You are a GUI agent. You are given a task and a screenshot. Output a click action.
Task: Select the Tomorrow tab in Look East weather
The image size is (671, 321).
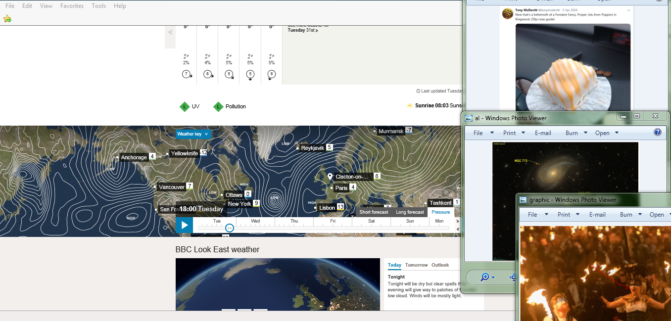point(416,265)
